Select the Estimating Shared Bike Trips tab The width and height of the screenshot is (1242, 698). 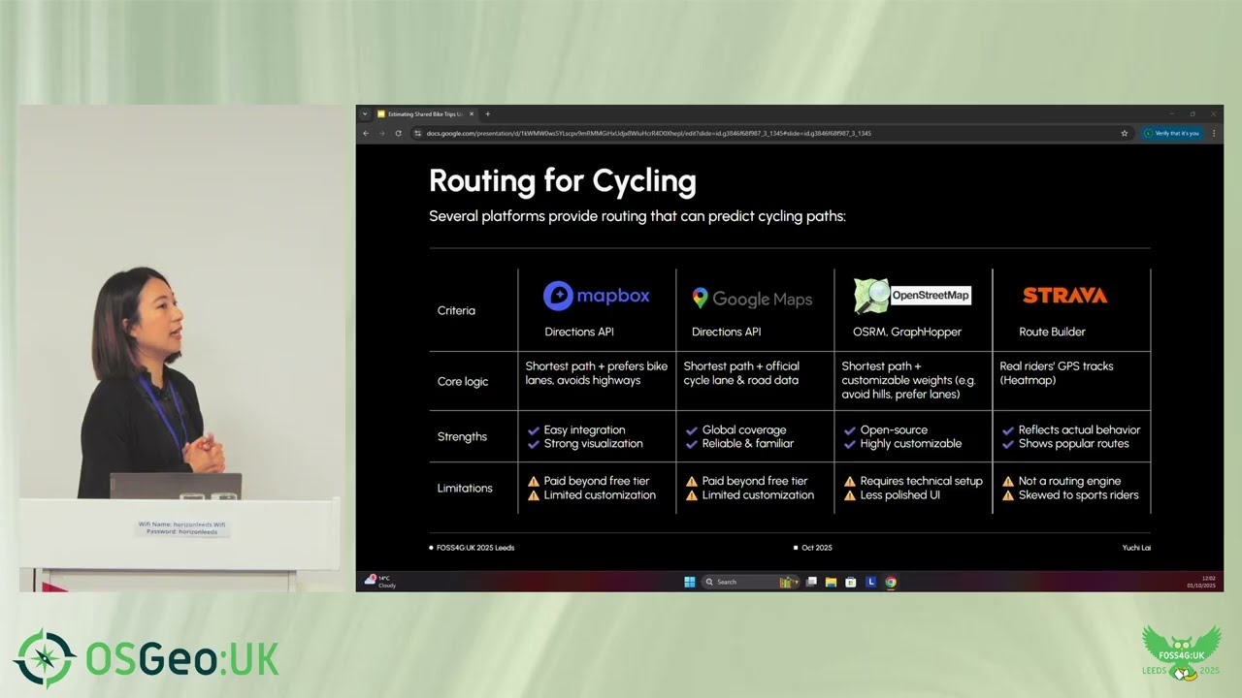point(426,113)
